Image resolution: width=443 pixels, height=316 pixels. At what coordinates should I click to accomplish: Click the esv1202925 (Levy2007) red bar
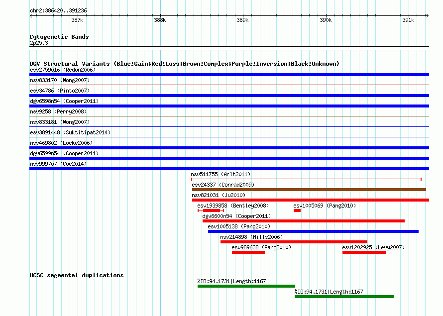click(364, 252)
